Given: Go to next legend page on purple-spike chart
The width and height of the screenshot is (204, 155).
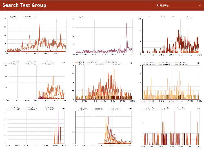Looking at the screenshot, I should [64, 108].
